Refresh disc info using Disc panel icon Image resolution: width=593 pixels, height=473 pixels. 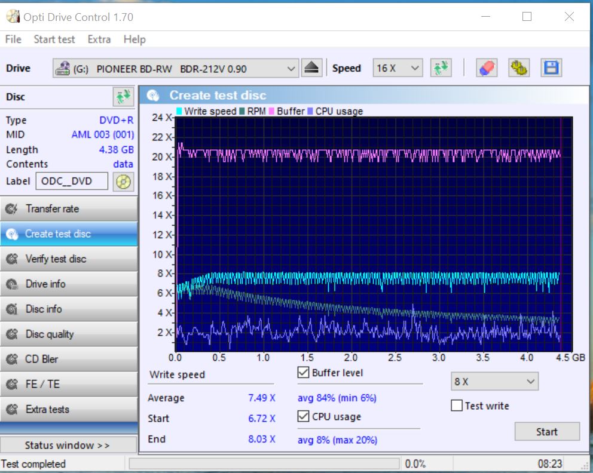tap(123, 97)
